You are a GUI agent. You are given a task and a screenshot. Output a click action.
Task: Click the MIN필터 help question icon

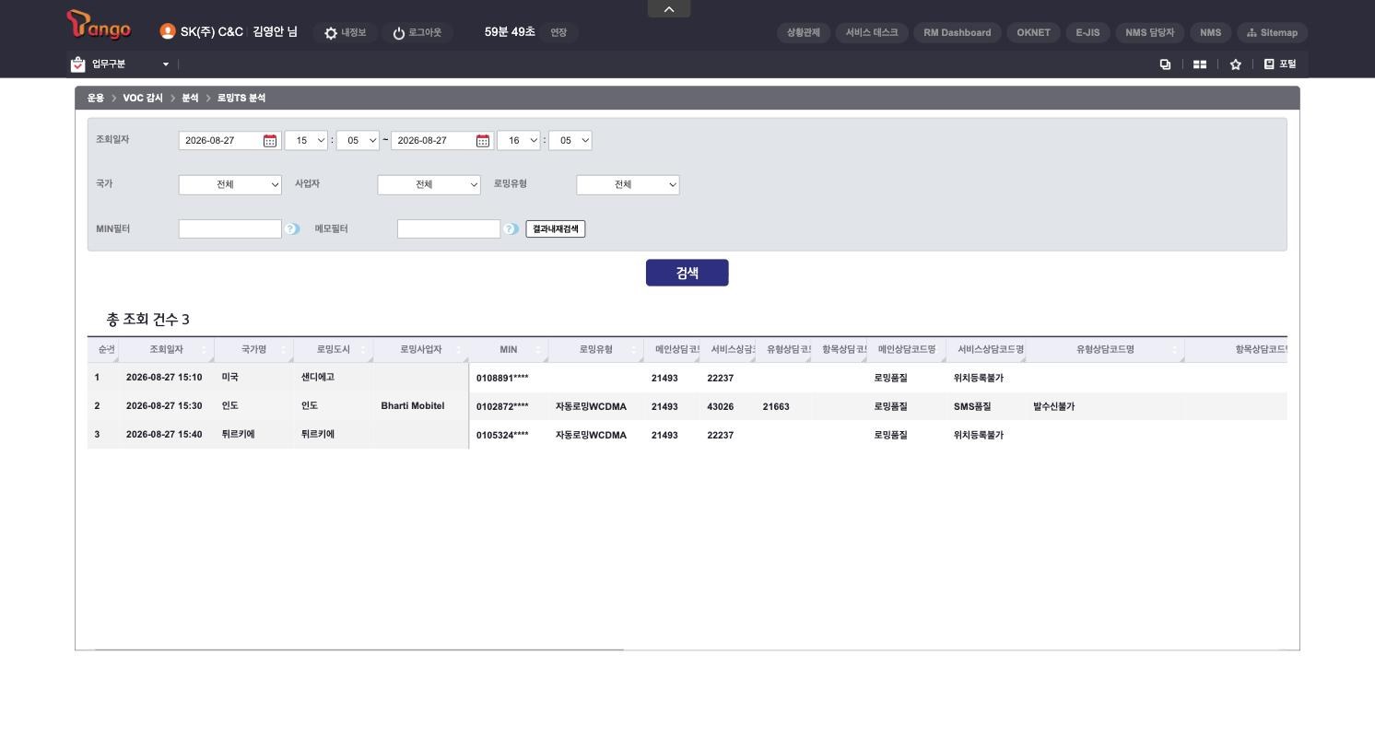[292, 228]
